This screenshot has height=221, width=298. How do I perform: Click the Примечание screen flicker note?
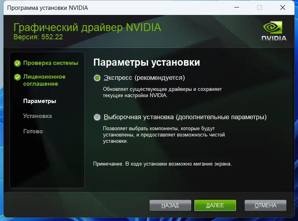(162, 164)
